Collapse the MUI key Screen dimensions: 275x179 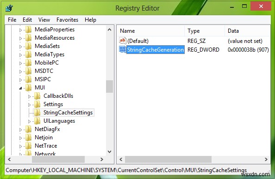[x=20, y=88]
